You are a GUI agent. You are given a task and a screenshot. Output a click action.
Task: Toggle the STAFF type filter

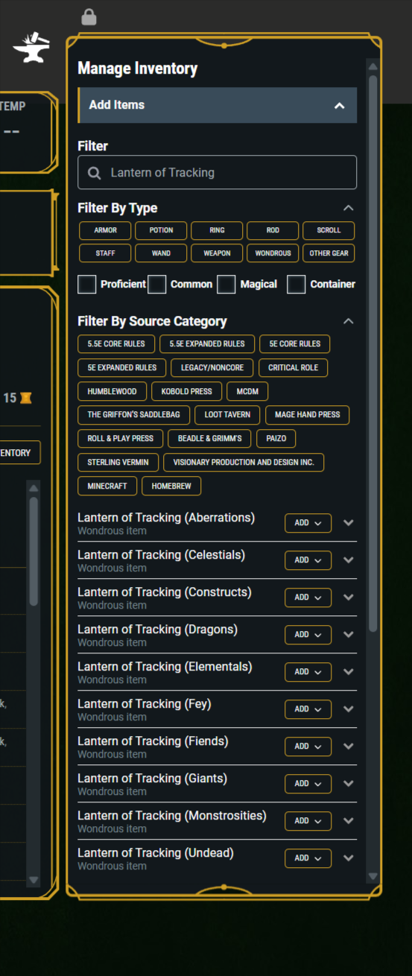coord(105,253)
